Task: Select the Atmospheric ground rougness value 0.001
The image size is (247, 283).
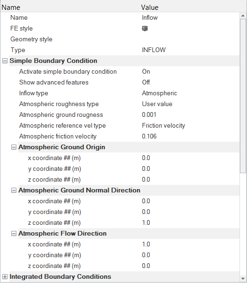Action: pos(149,115)
